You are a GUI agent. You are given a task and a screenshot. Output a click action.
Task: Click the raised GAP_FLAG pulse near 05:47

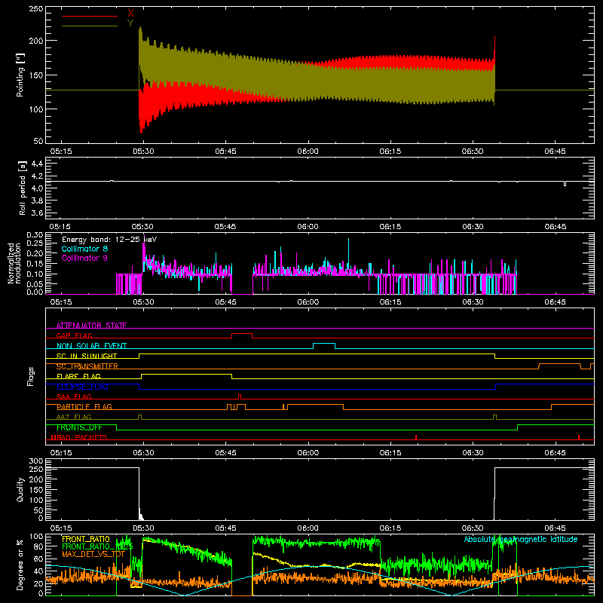tap(242, 334)
